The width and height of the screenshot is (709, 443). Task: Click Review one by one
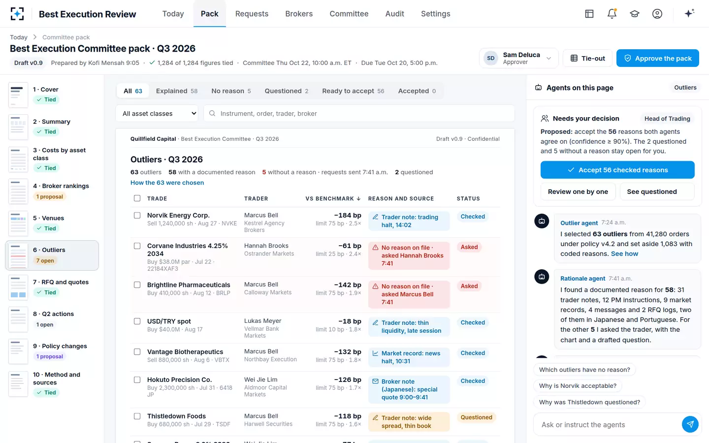click(x=578, y=191)
